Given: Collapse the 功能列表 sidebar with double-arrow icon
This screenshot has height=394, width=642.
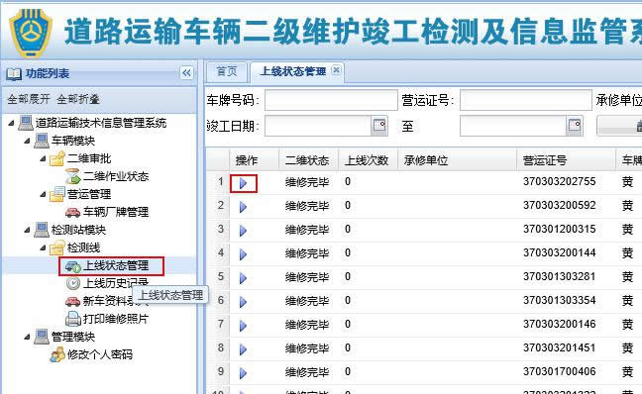Looking at the screenshot, I should point(186,73).
